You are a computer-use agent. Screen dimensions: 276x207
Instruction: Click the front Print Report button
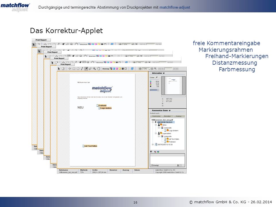(x=66, y=64)
